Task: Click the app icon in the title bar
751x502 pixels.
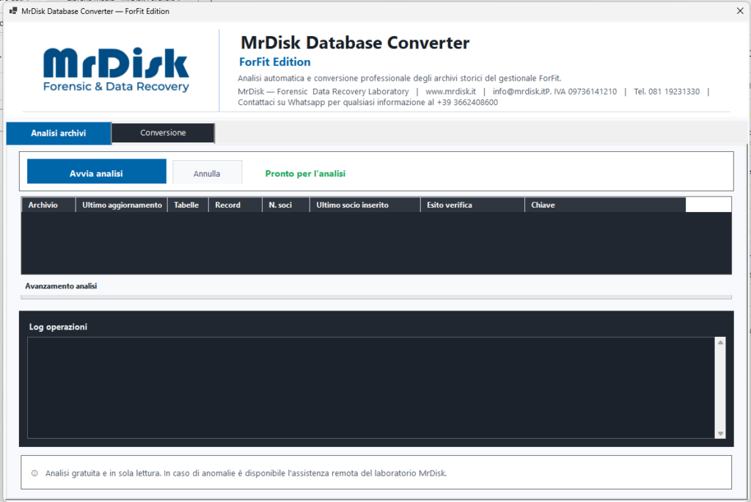Action: pyautogui.click(x=13, y=10)
